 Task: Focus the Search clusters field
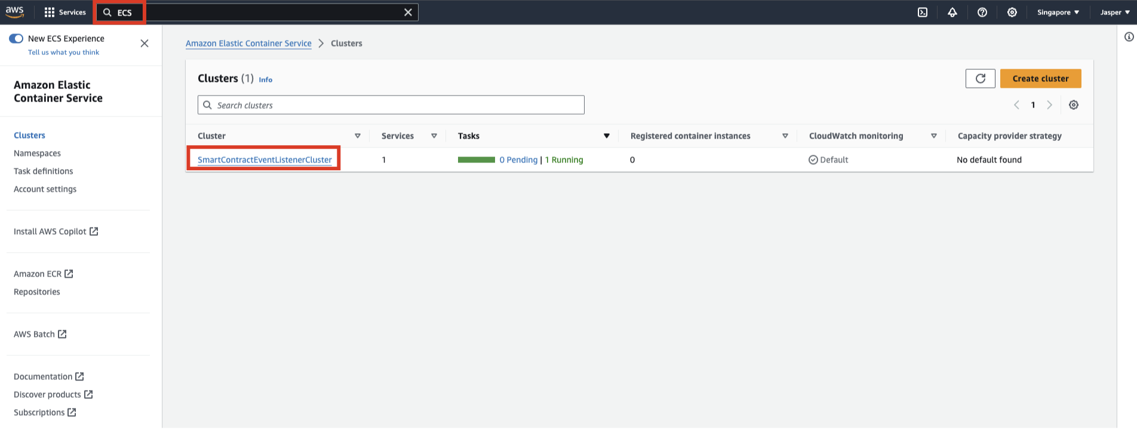(391, 105)
